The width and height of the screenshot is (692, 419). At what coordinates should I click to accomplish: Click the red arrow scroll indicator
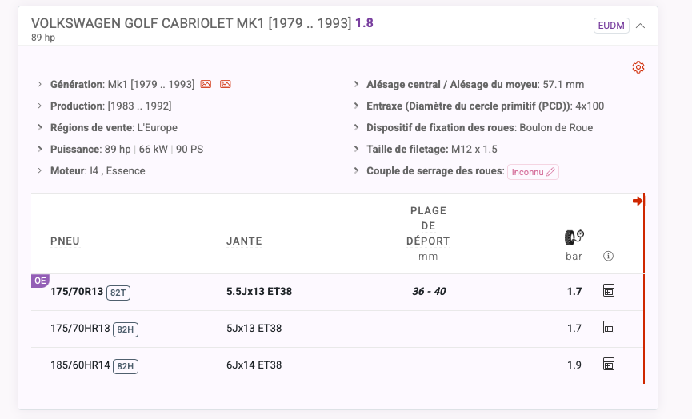[x=638, y=202]
